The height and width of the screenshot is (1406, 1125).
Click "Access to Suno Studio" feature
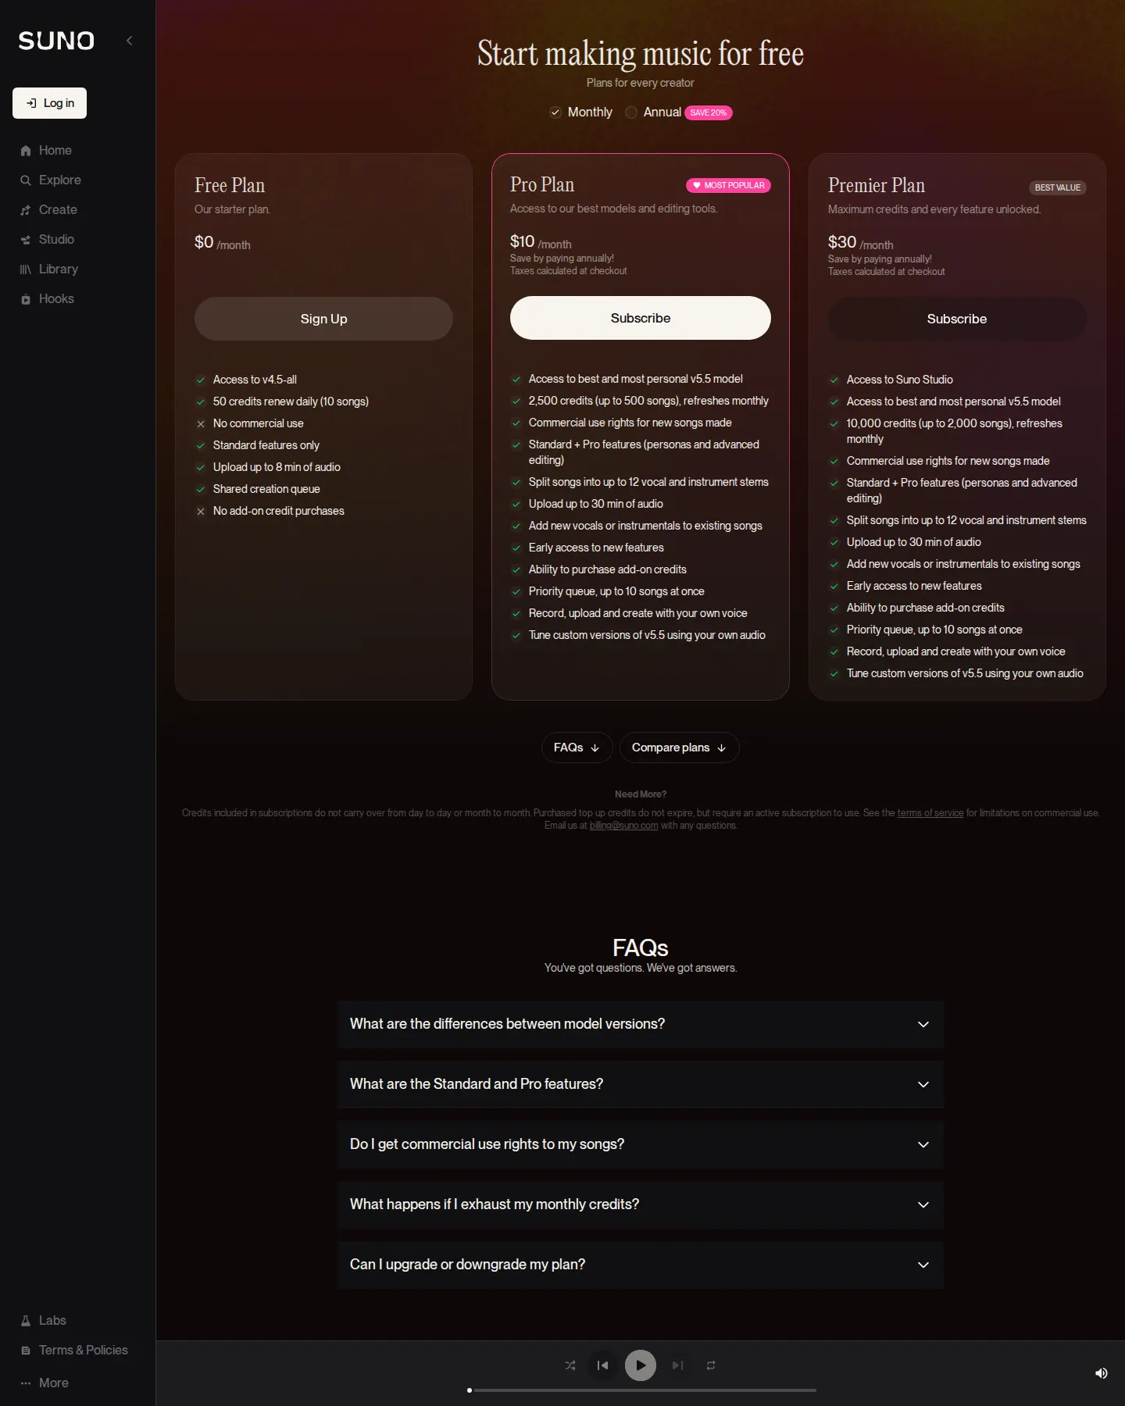900,380
